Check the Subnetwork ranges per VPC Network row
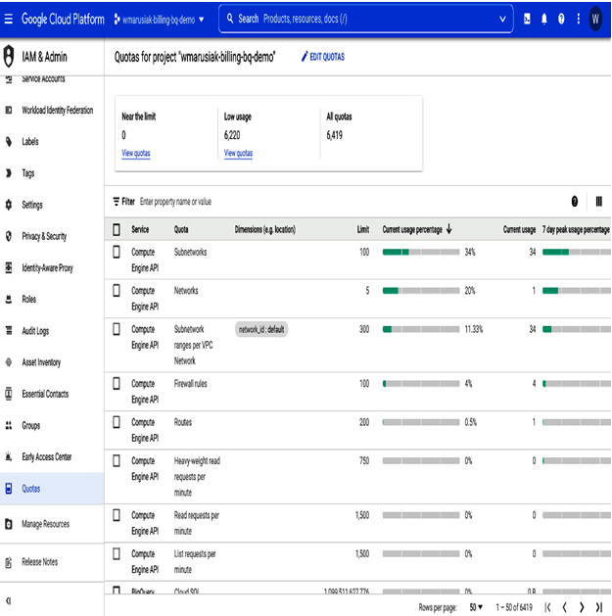 (117, 329)
